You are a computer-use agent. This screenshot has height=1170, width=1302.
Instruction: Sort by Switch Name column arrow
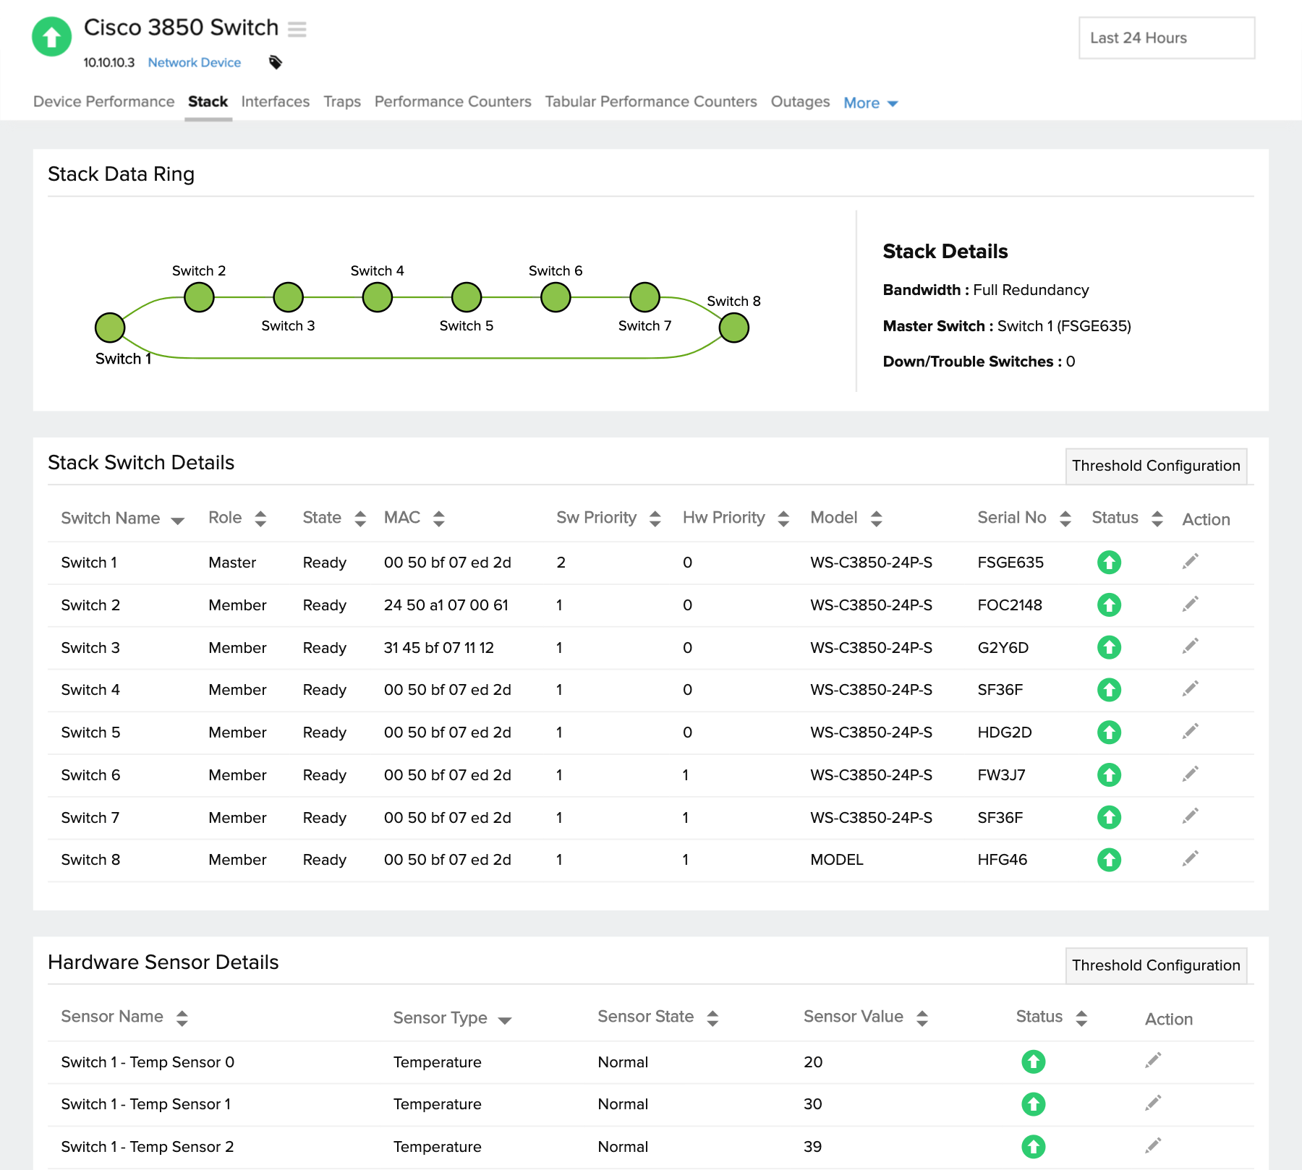(x=177, y=520)
